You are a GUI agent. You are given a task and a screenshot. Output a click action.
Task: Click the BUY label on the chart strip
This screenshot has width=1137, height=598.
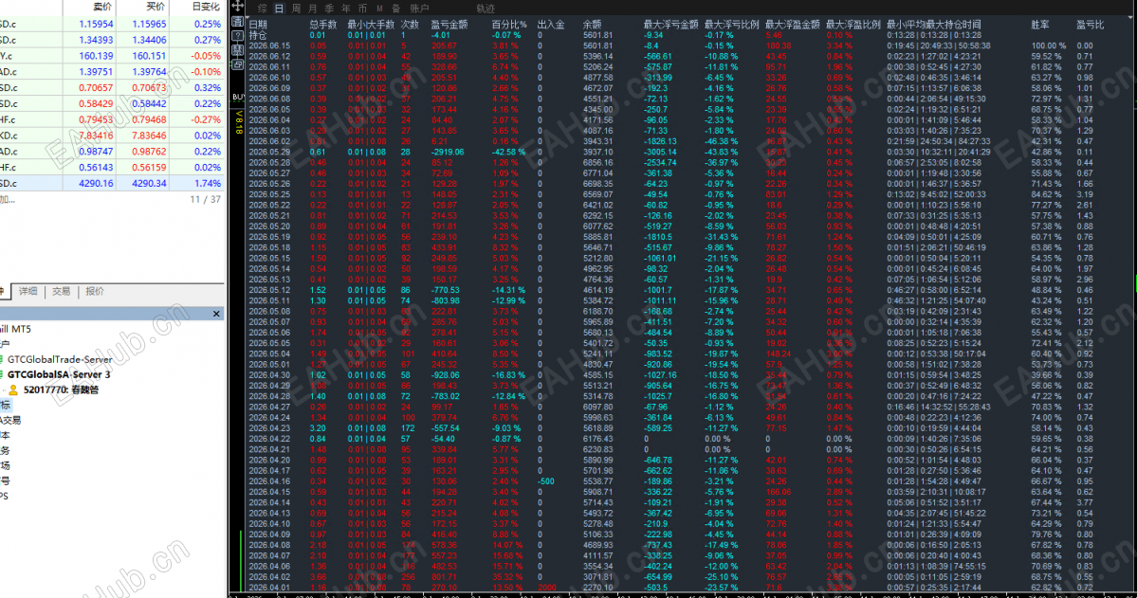pyautogui.click(x=238, y=97)
